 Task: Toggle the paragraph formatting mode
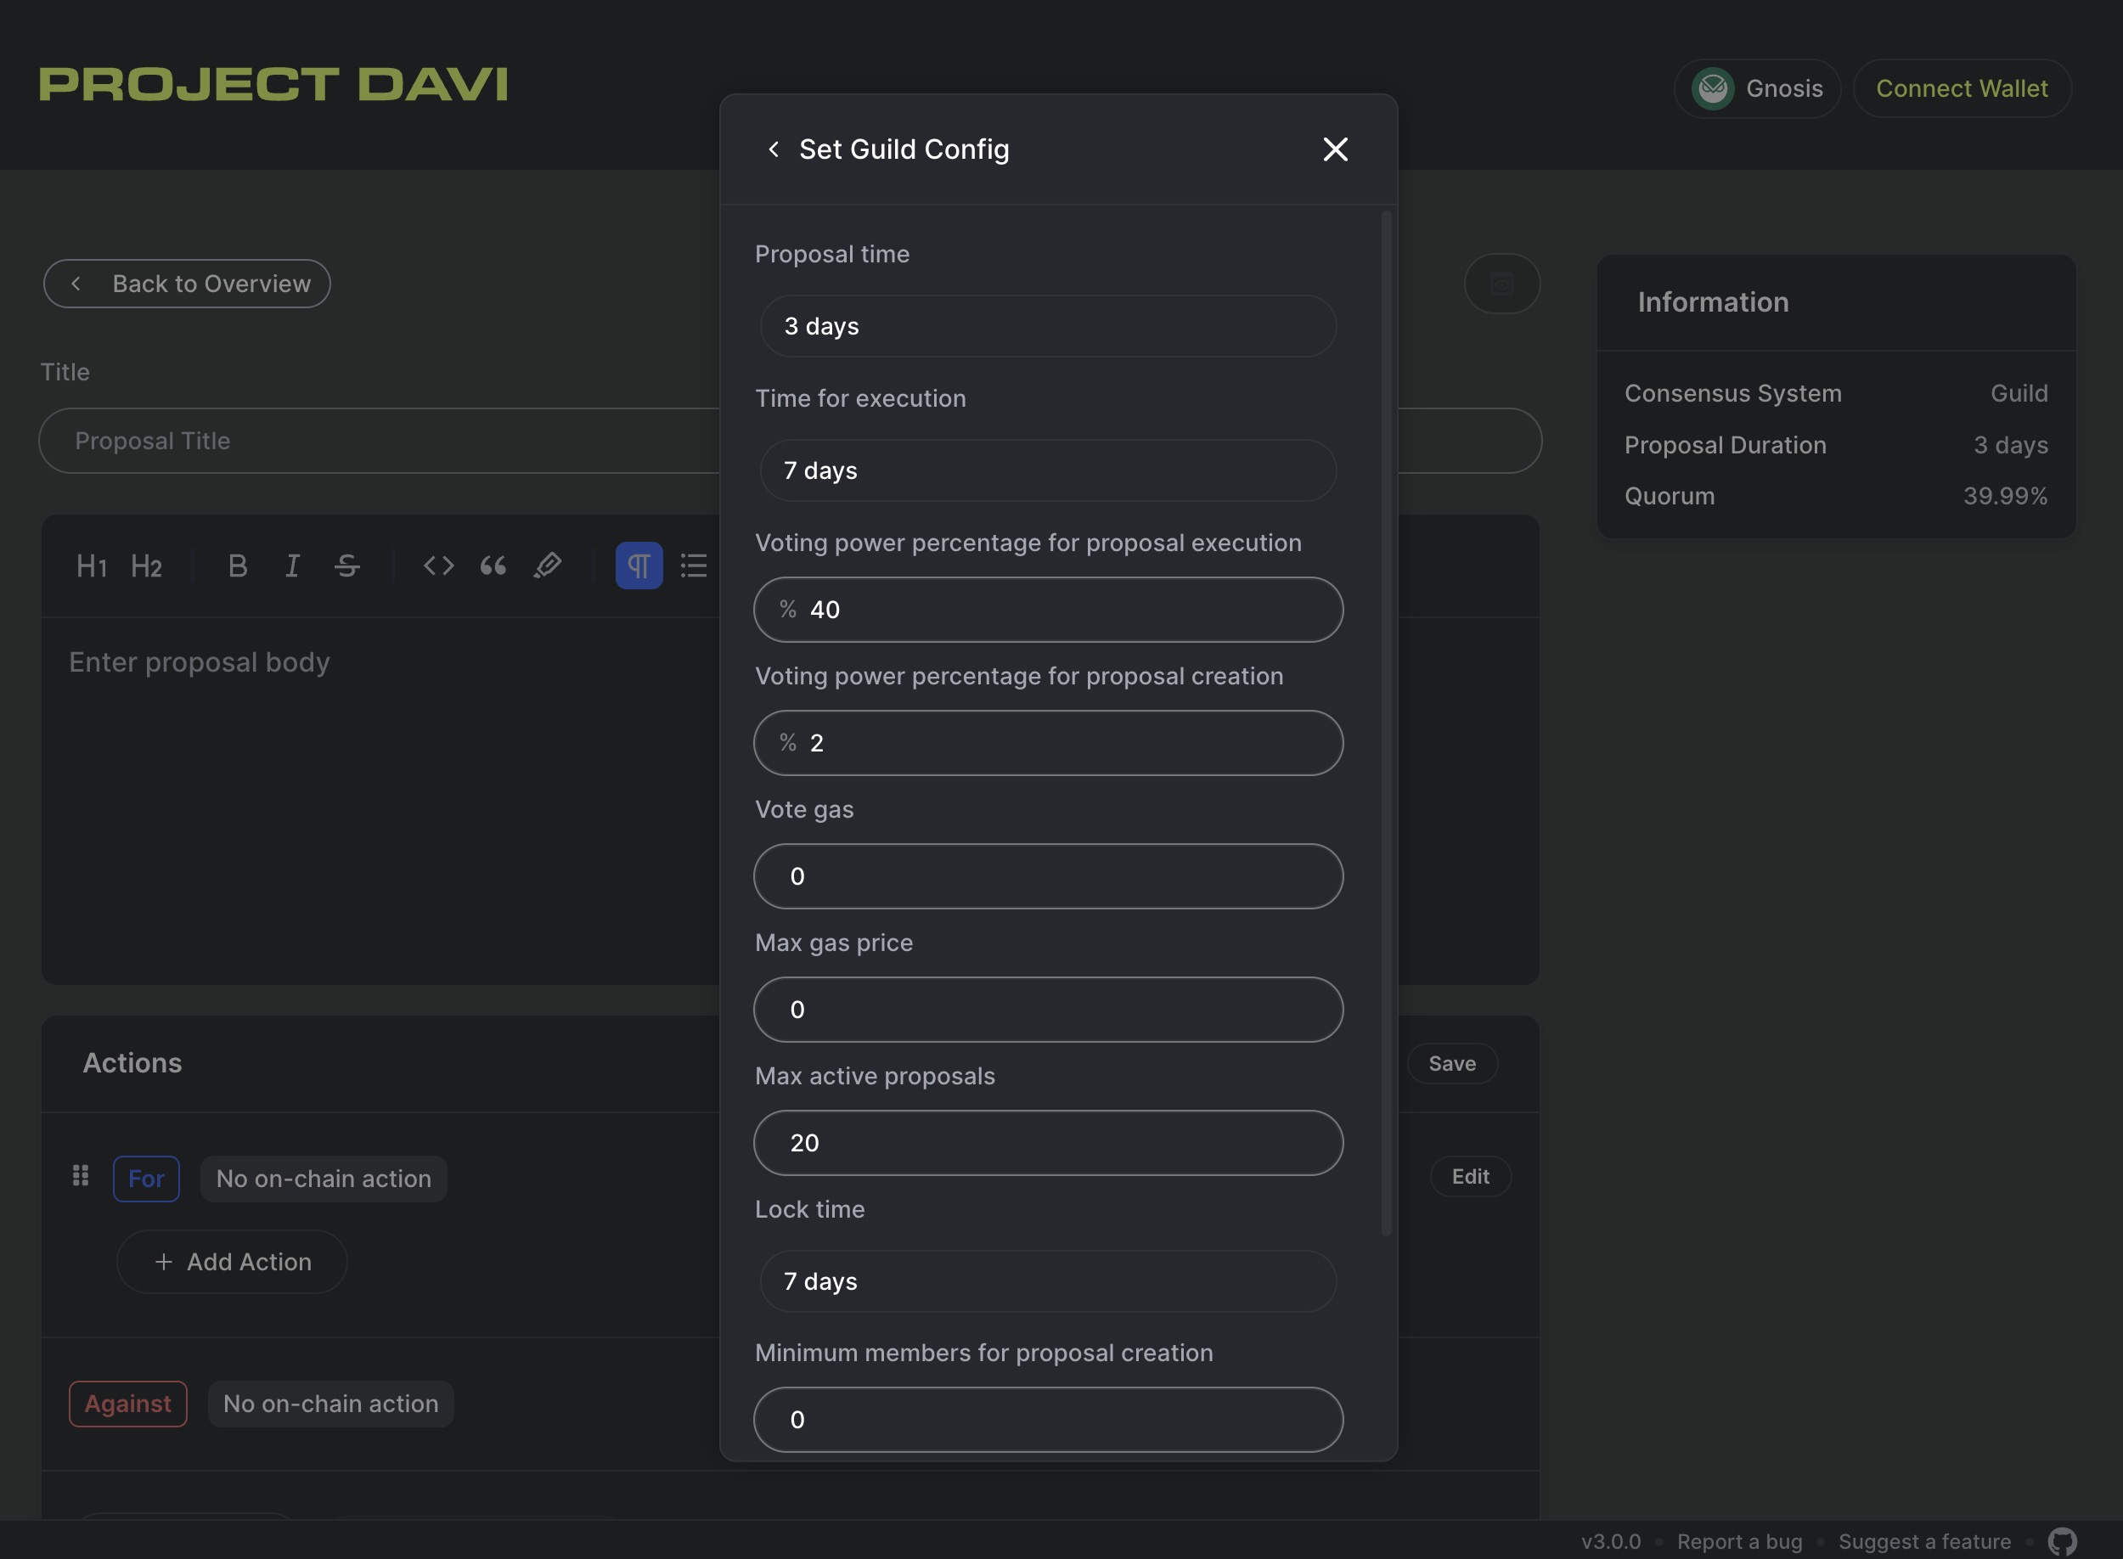click(x=639, y=566)
